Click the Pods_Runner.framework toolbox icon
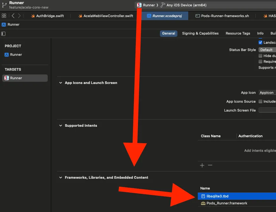The height and width of the screenshot is (212, 276). (203, 203)
